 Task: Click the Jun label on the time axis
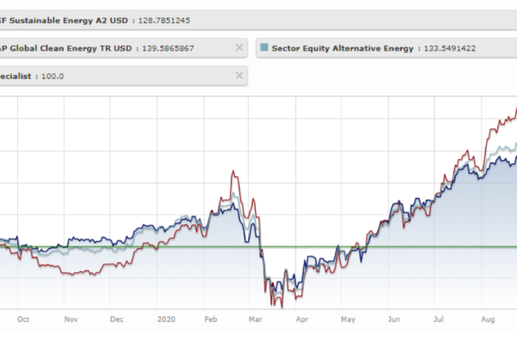pos(395,319)
